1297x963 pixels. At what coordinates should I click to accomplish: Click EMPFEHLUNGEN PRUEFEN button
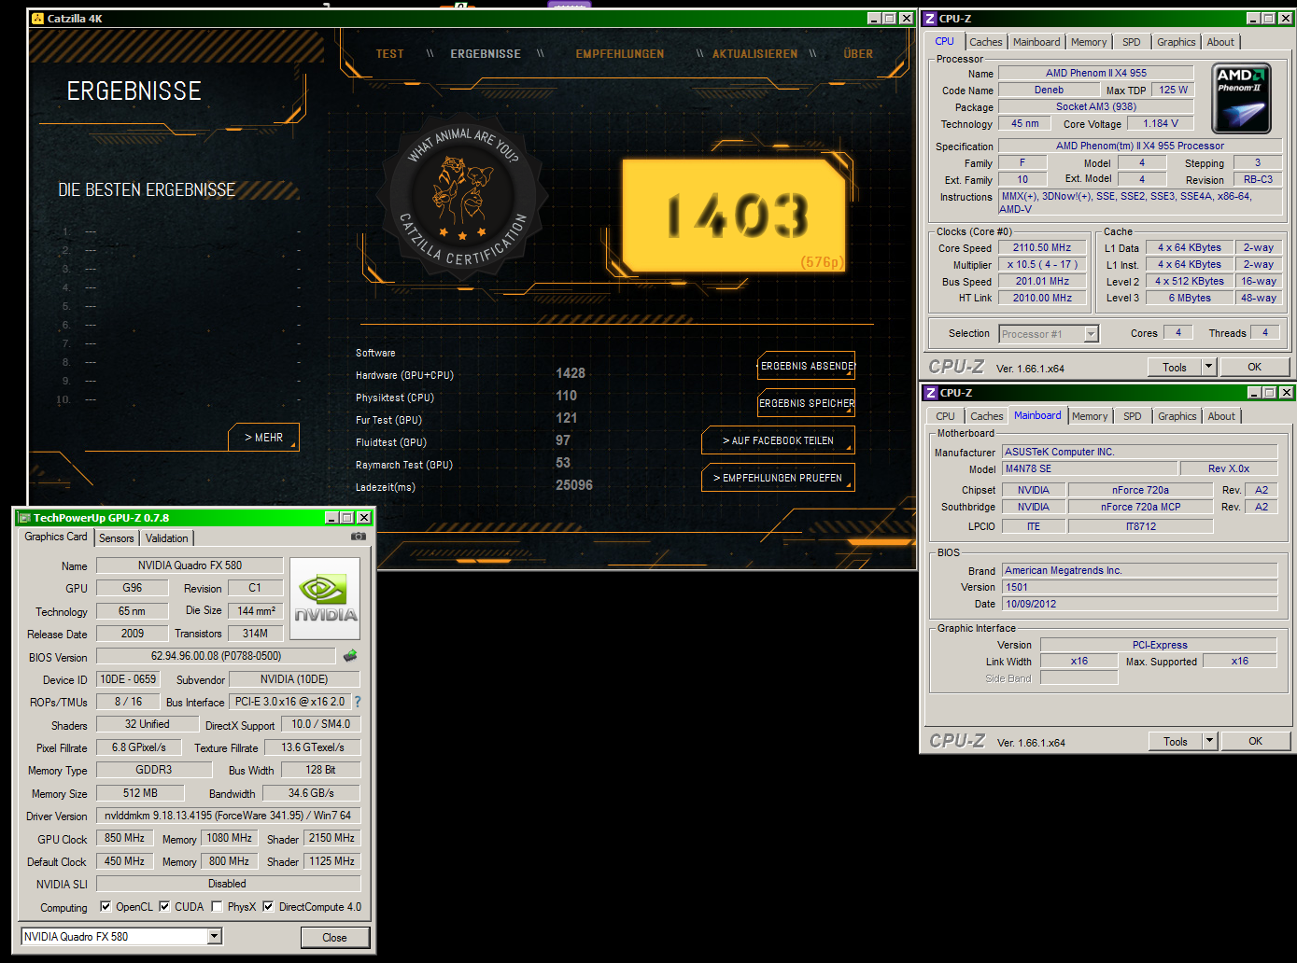click(778, 478)
